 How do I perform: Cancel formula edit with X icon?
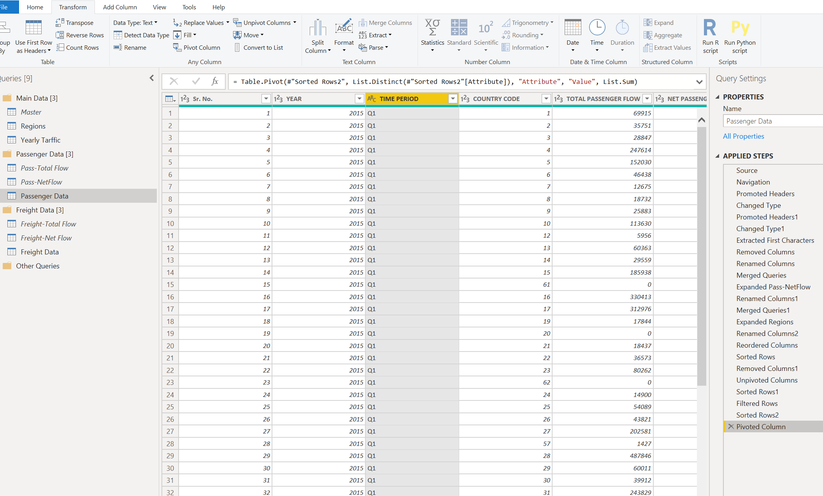(174, 82)
